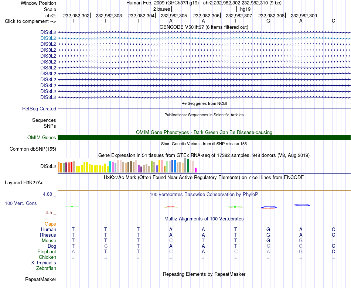Open the RefSeq Curated track label
Image resolution: width=351 pixels, height=288 pixels.
pos(39,109)
